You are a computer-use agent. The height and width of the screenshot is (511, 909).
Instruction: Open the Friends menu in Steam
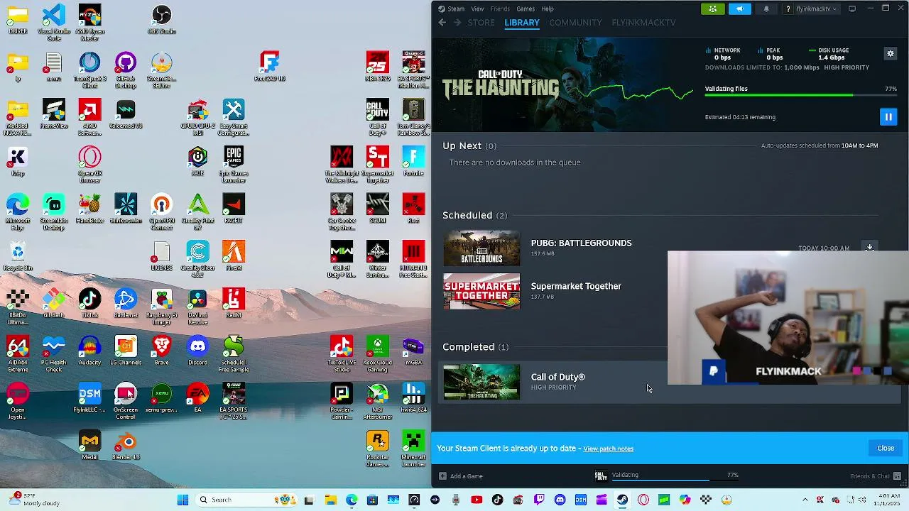pyautogui.click(x=500, y=9)
